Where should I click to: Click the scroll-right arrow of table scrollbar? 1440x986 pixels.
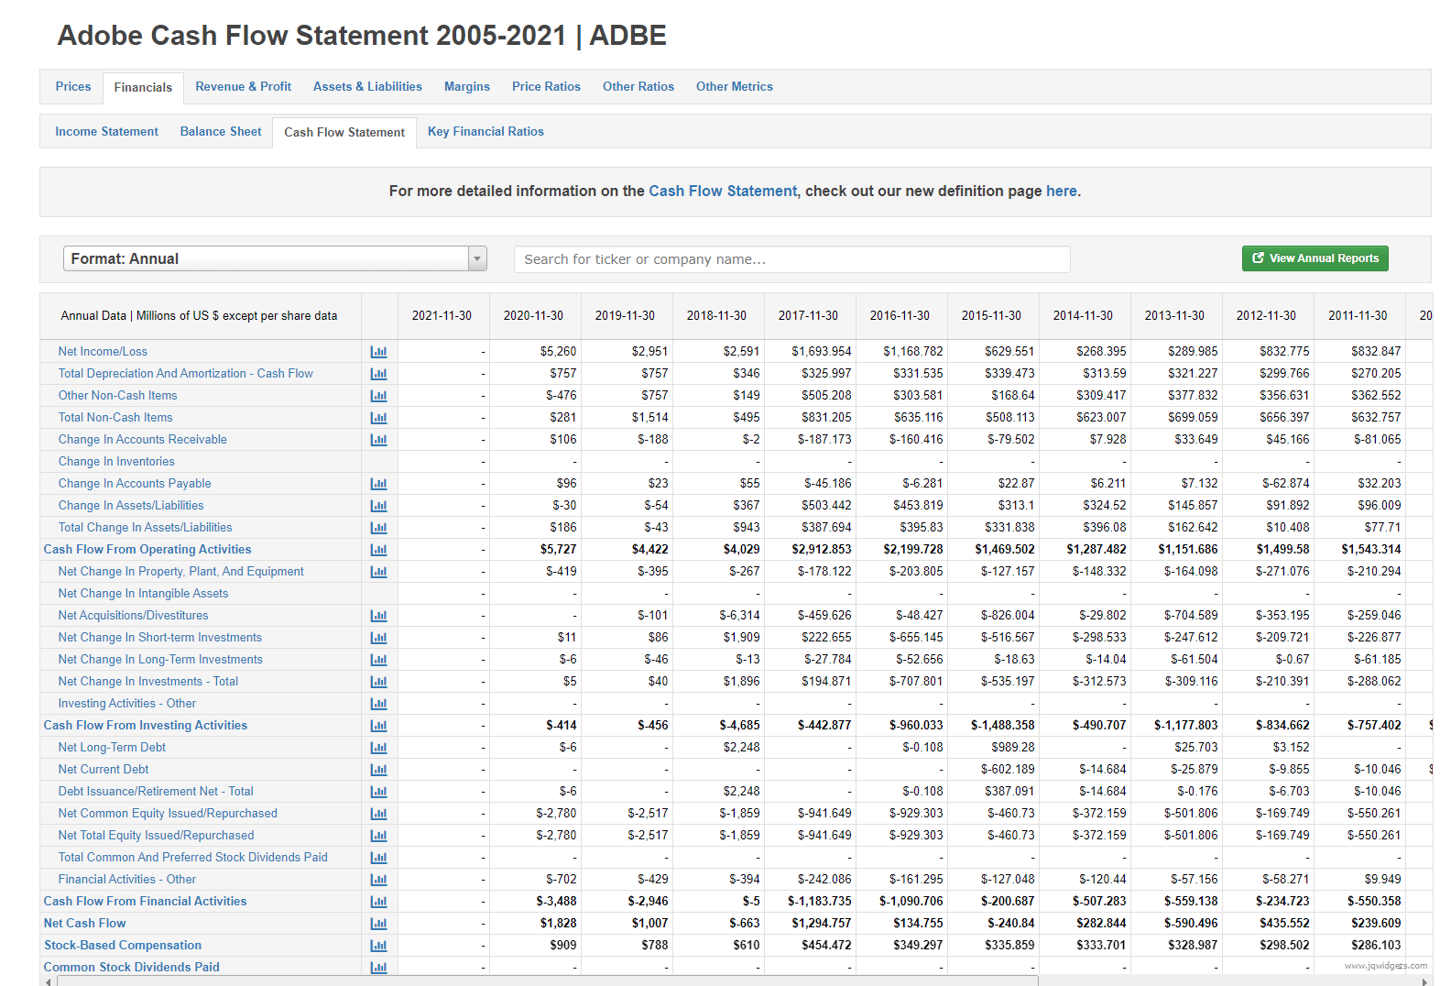1424,981
